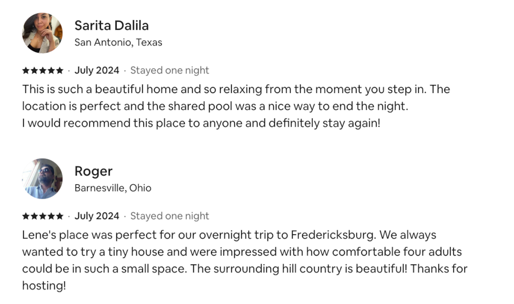The height and width of the screenshot is (304, 514).
Task: Click 'Stayed one night' under Roger
Action: (x=170, y=216)
